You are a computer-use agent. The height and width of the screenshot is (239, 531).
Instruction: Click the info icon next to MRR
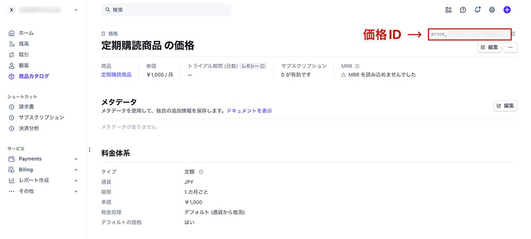pyautogui.click(x=357, y=66)
